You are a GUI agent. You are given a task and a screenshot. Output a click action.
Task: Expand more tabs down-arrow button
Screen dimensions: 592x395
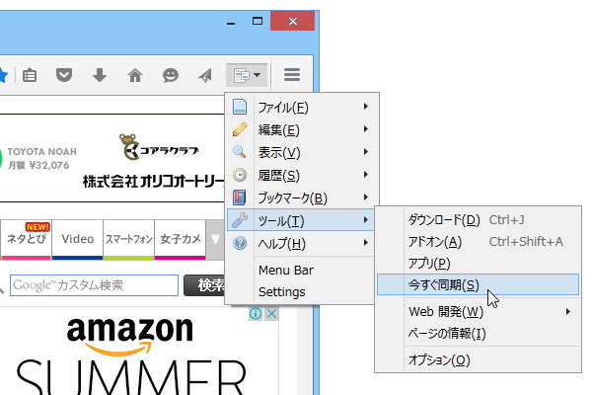[215, 240]
